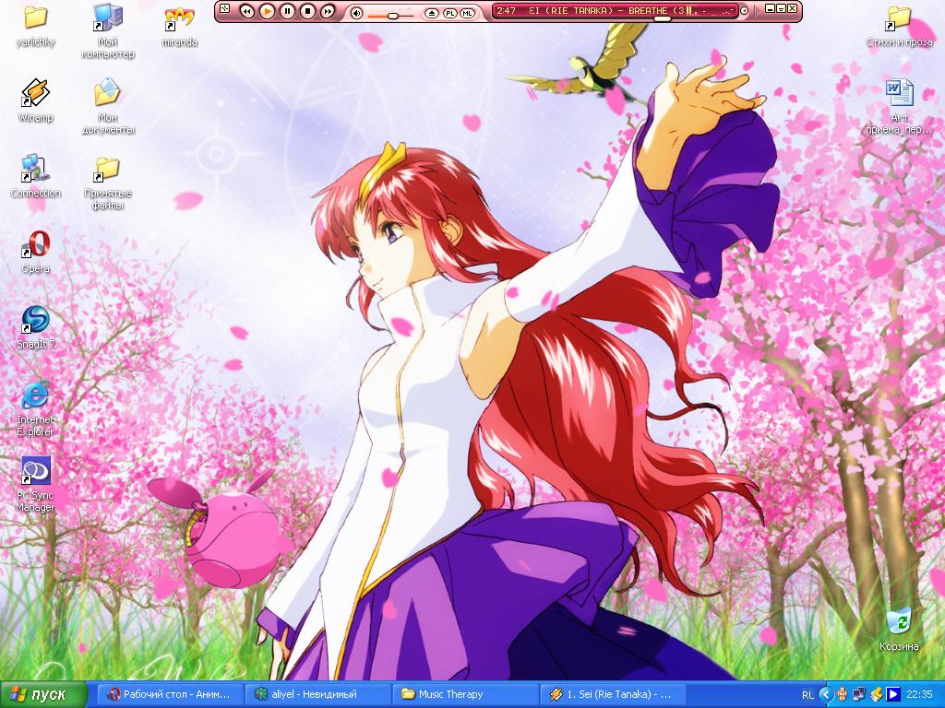945x708 pixels.
Task: Skip to next track in Winamp
Action: coord(328,11)
